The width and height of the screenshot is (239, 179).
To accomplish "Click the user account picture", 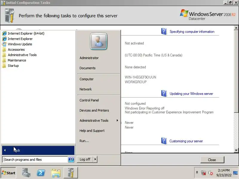I will (99, 41).
